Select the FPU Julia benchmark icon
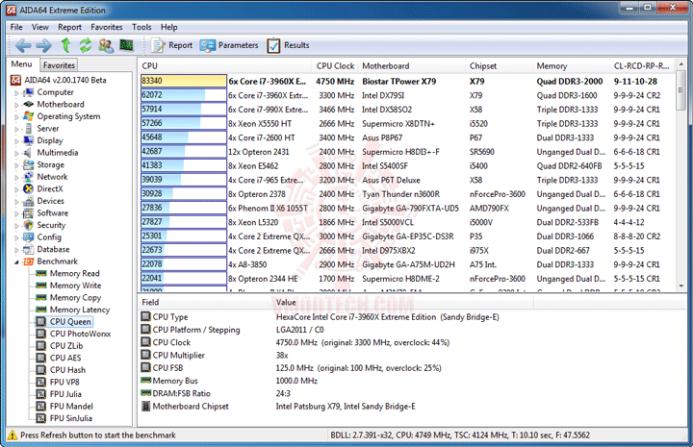Image resolution: width=693 pixels, height=447 pixels. point(41,394)
